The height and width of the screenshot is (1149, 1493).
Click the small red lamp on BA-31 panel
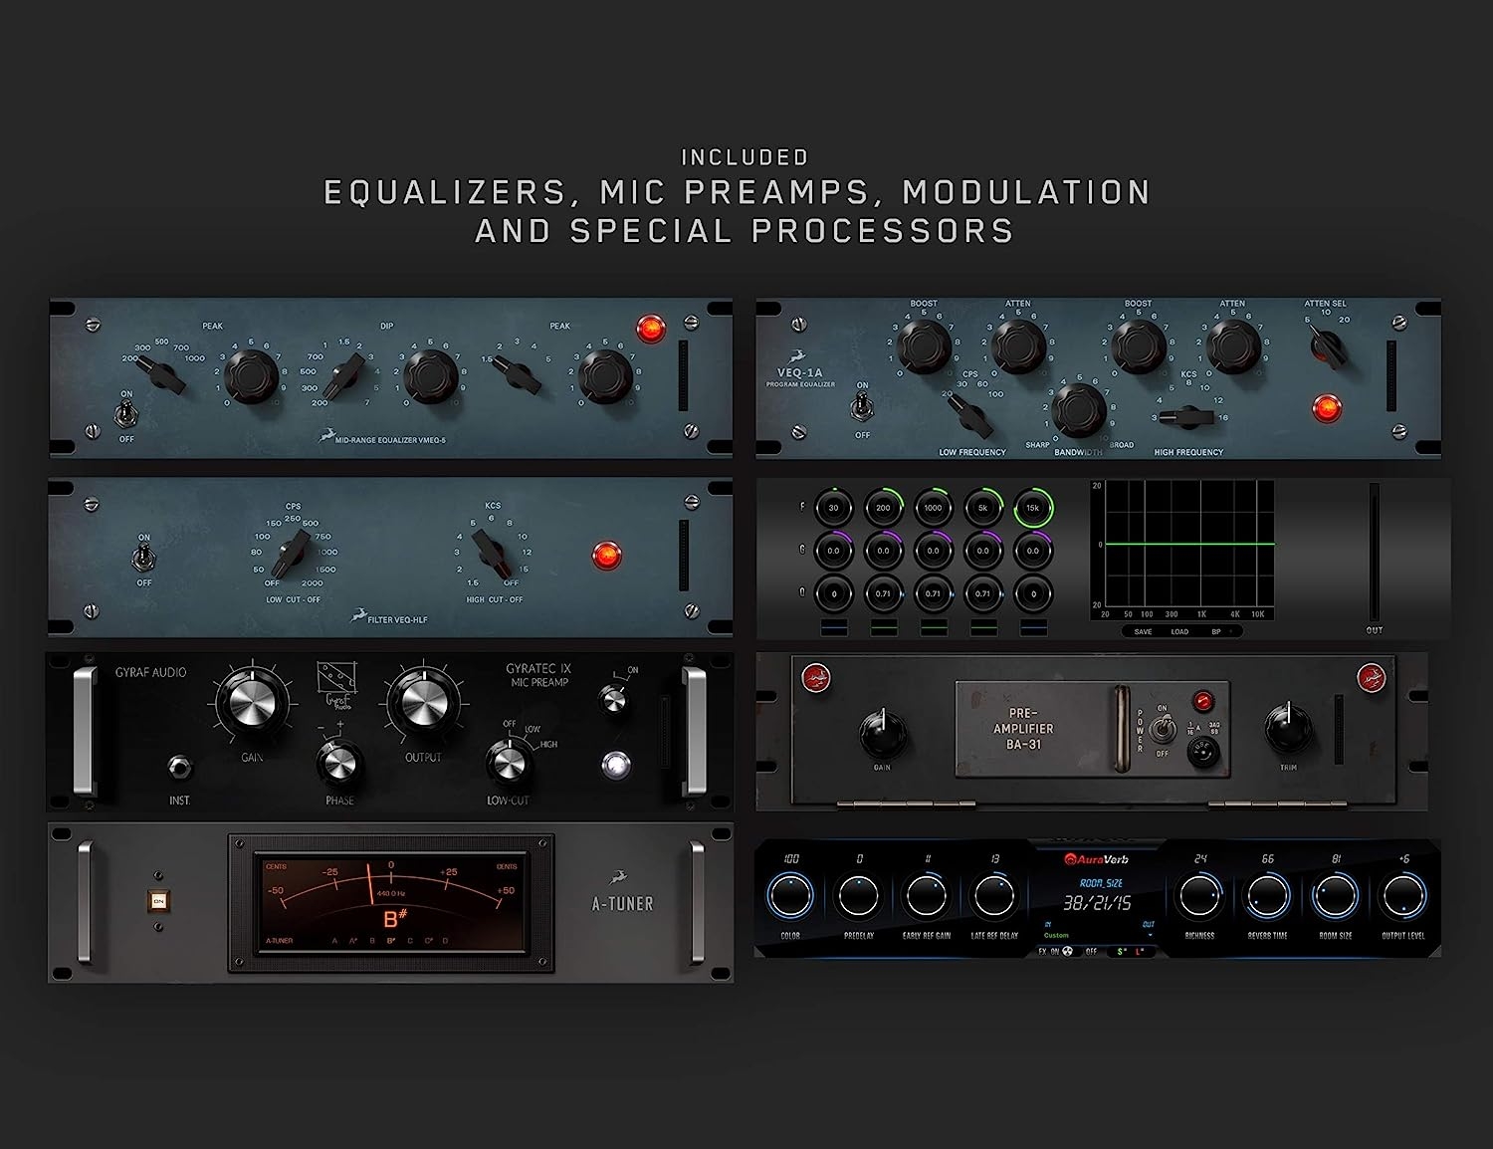click(1203, 700)
